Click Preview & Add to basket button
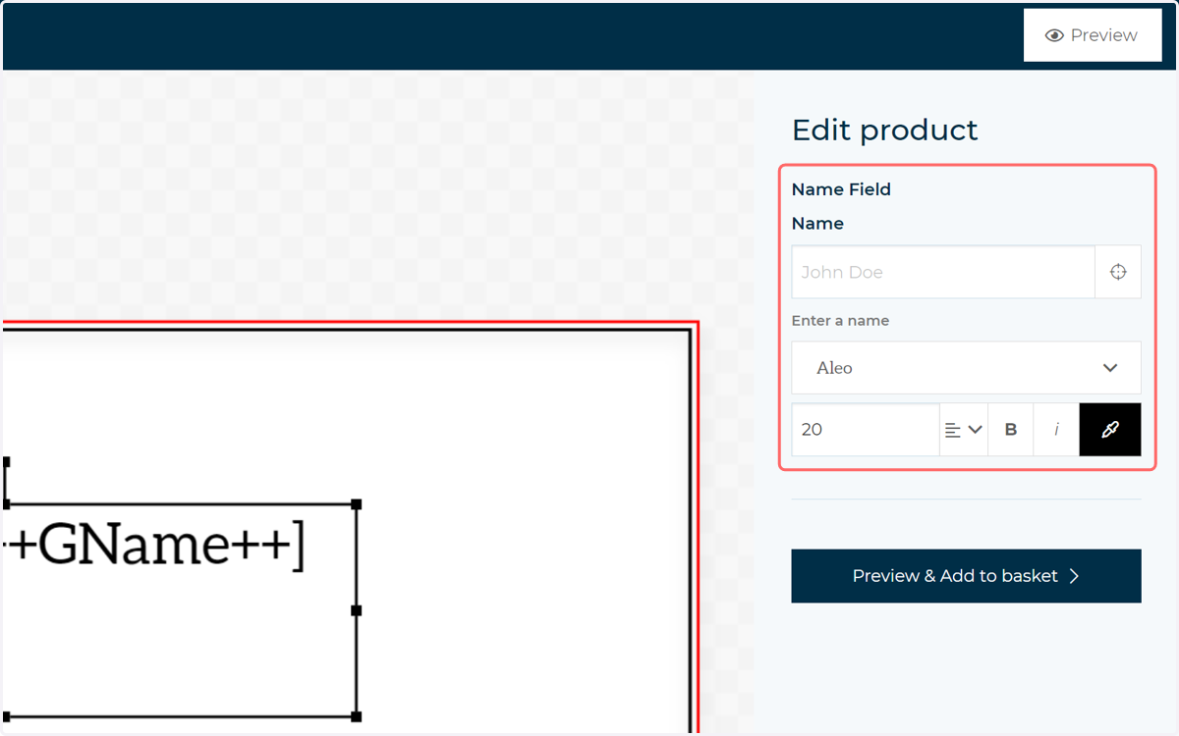The width and height of the screenshot is (1179, 736). pyautogui.click(x=966, y=576)
